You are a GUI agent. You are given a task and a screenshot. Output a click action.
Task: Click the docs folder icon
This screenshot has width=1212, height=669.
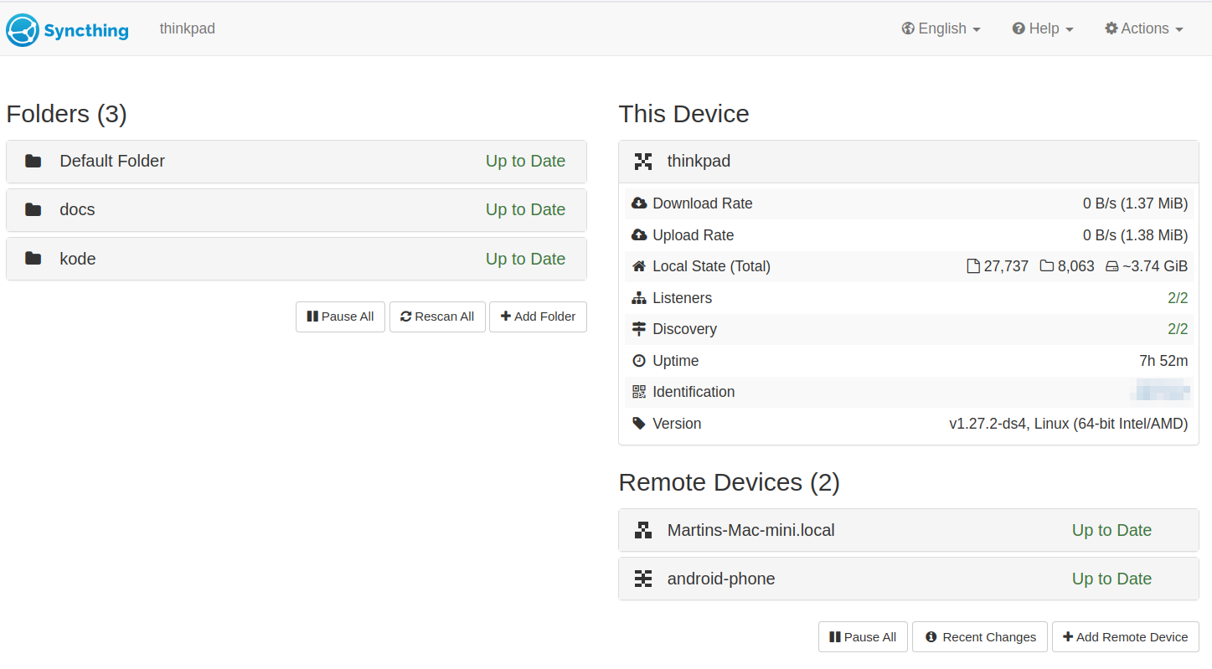click(x=34, y=209)
